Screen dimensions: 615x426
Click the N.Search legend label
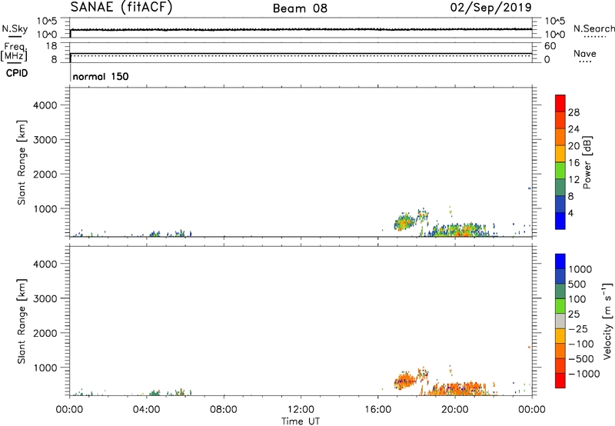pos(593,28)
